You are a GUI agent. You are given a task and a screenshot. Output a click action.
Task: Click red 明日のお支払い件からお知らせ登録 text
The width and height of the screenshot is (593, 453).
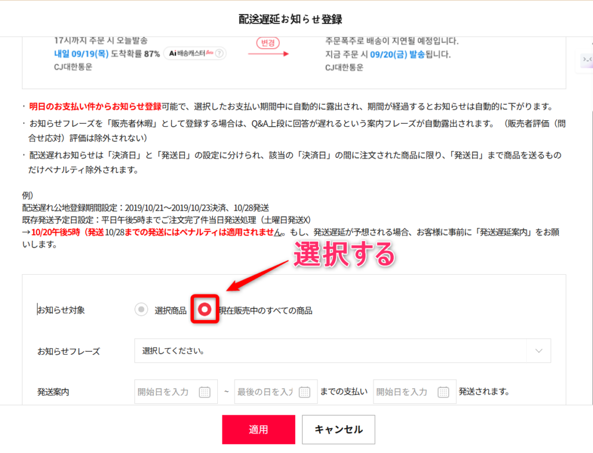(x=95, y=106)
